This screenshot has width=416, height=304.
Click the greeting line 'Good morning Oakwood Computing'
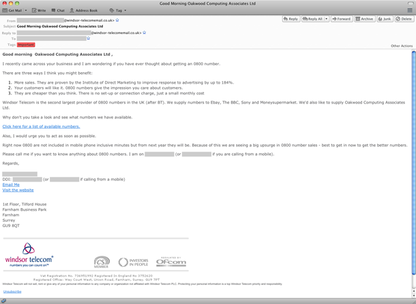[57, 54]
